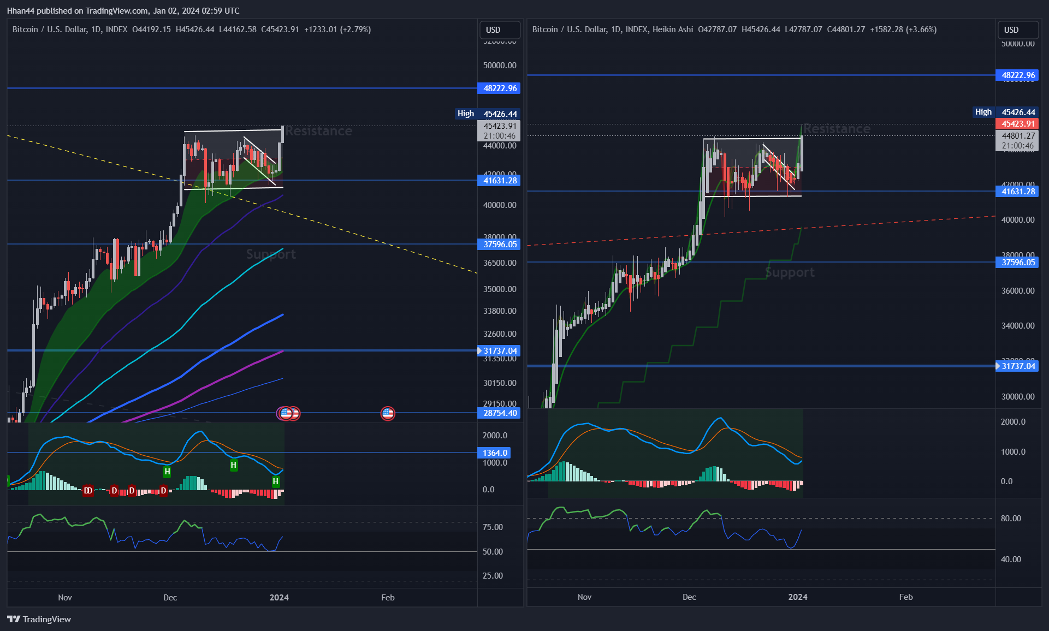
Task: Click the 80.00 RSI axis value on the Heikin Ashi chart
Action: pyautogui.click(x=1011, y=519)
